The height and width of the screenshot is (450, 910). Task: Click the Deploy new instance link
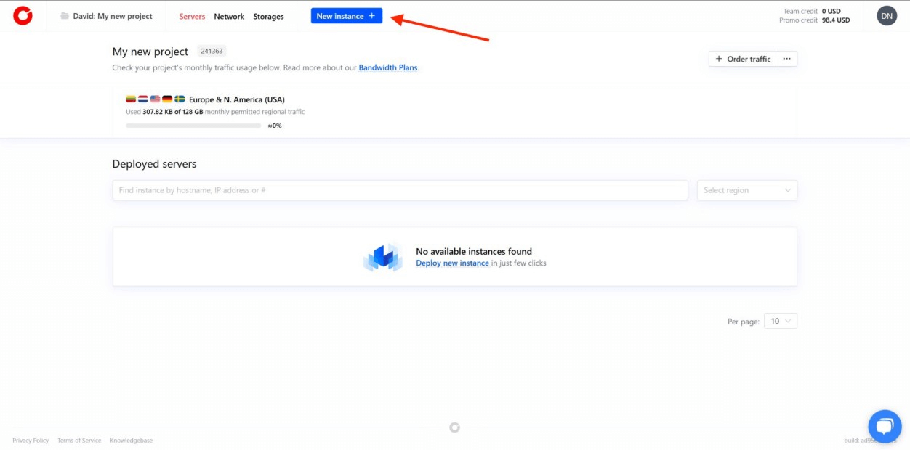click(452, 263)
